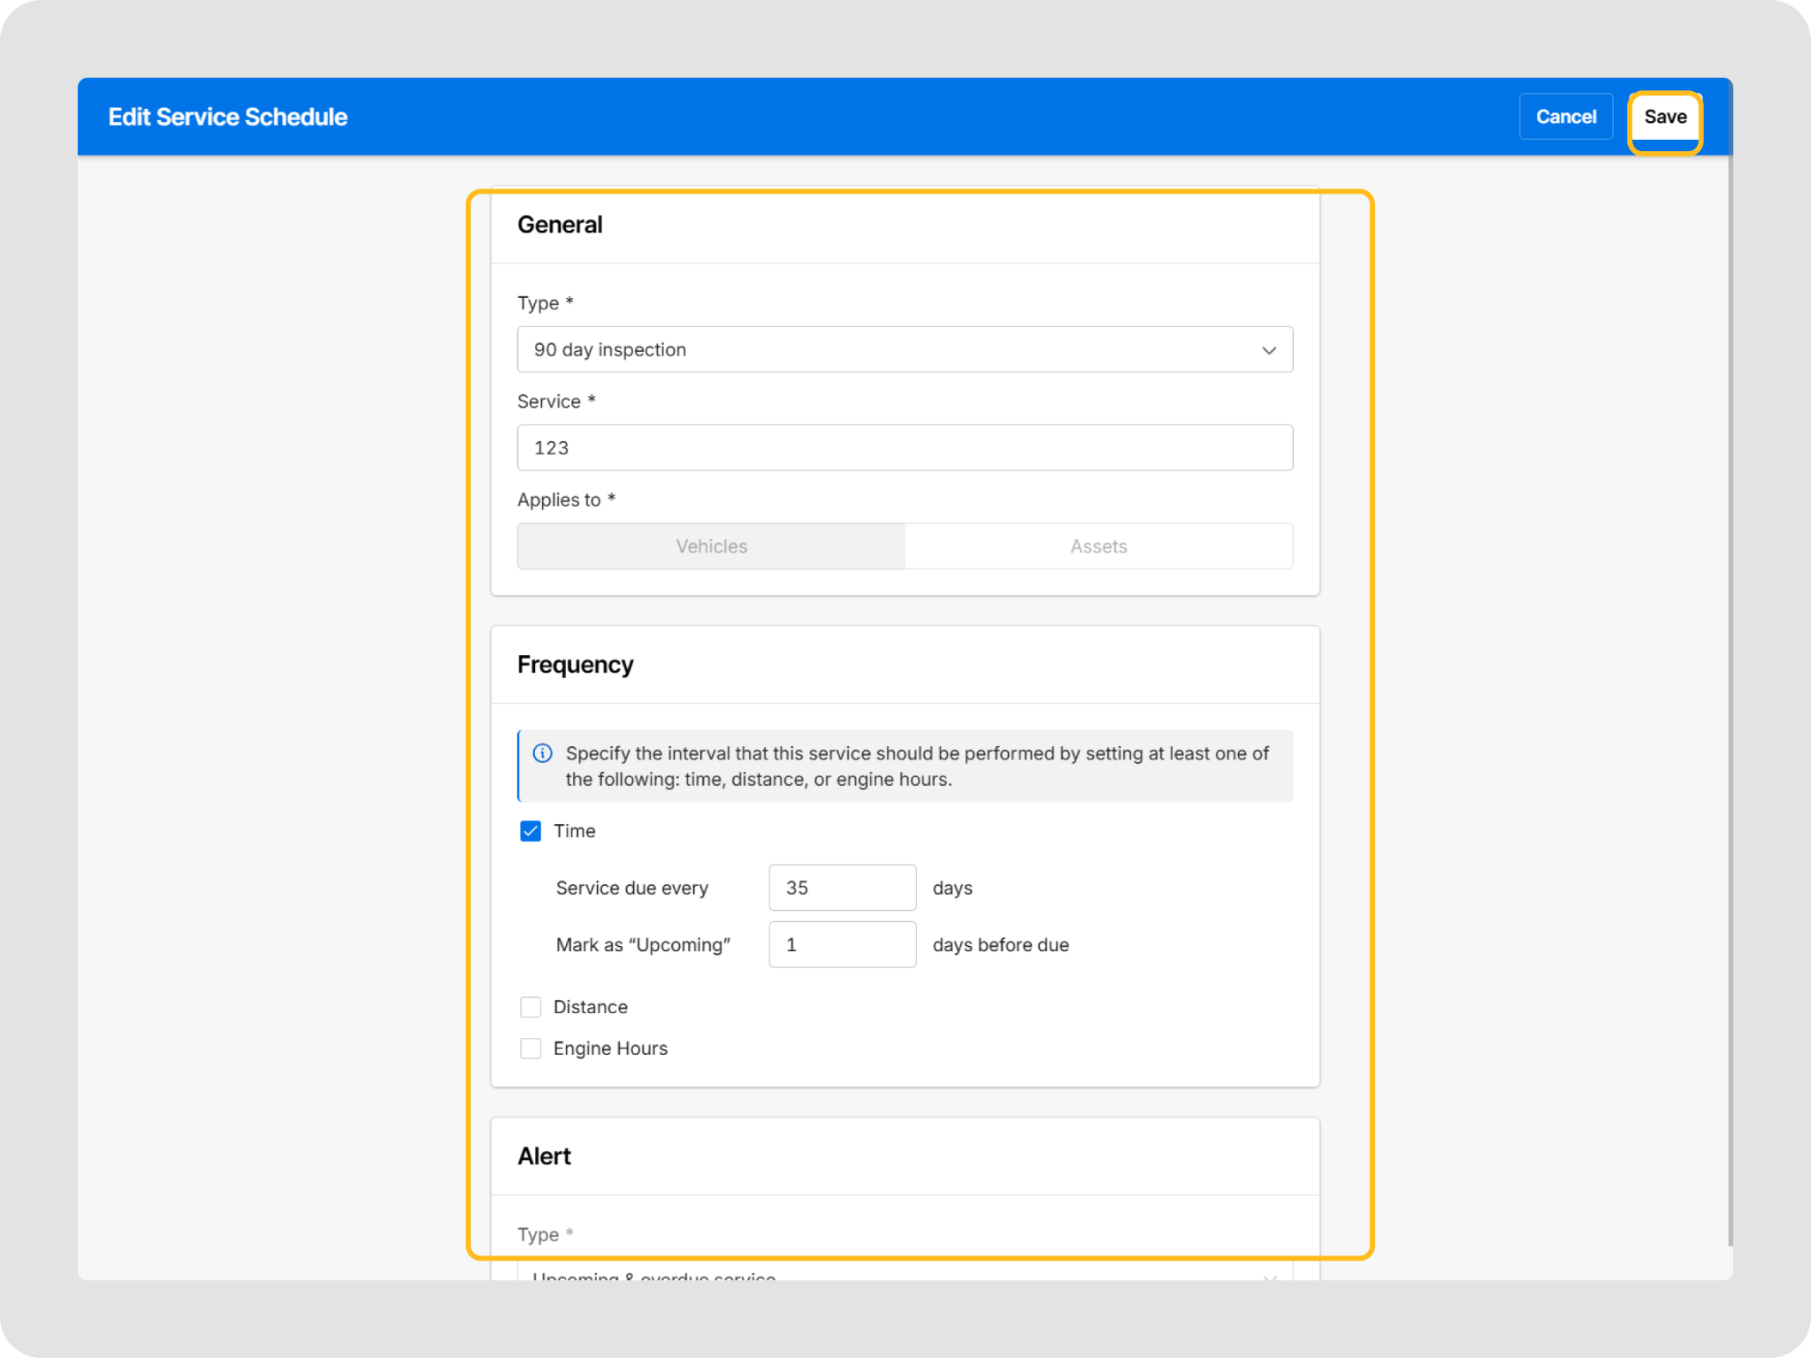Click the Save button
This screenshot has width=1811, height=1358.
pos(1664,117)
